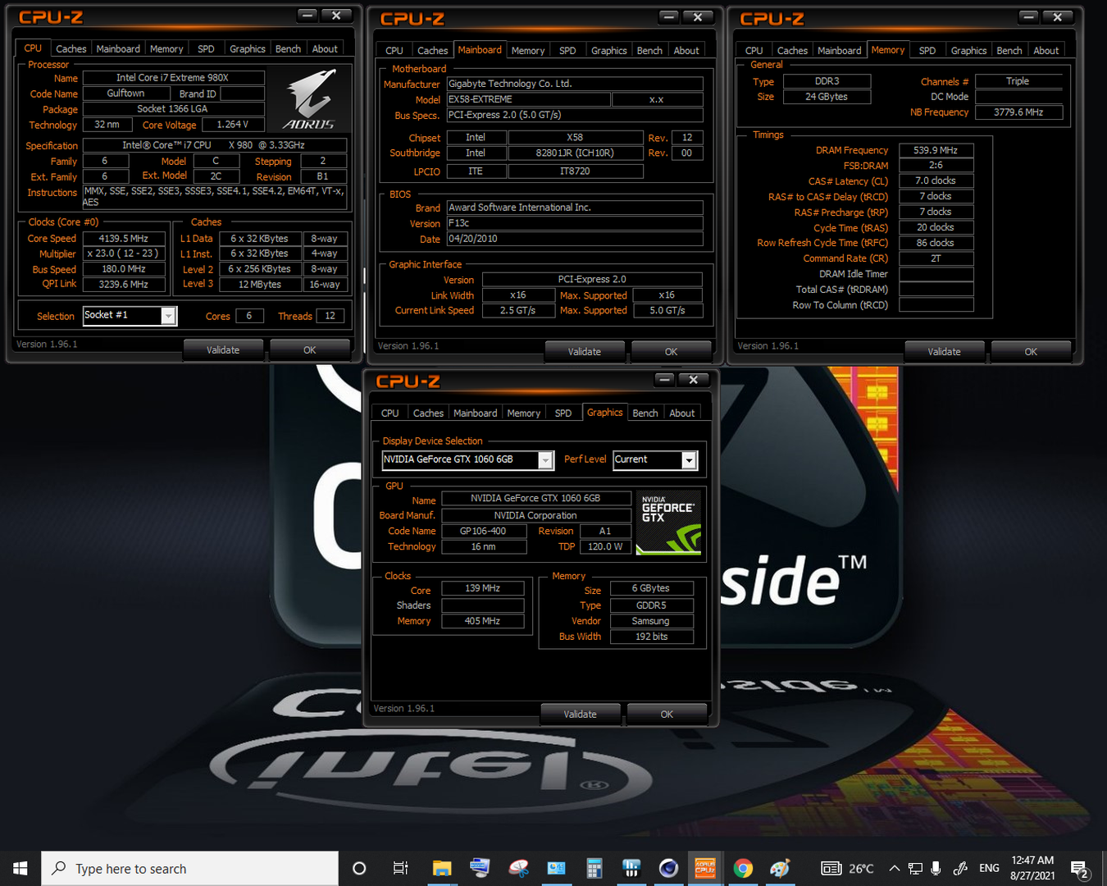Image resolution: width=1107 pixels, height=886 pixels.
Task: Open SPD tab in Mainboard window
Action: click(567, 50)
